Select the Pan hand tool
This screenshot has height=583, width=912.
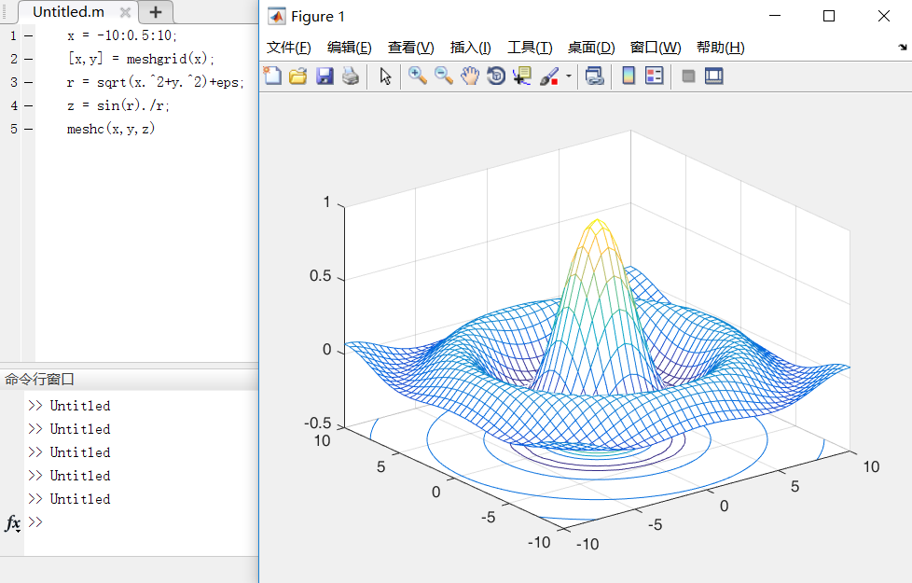coord(469,76)
